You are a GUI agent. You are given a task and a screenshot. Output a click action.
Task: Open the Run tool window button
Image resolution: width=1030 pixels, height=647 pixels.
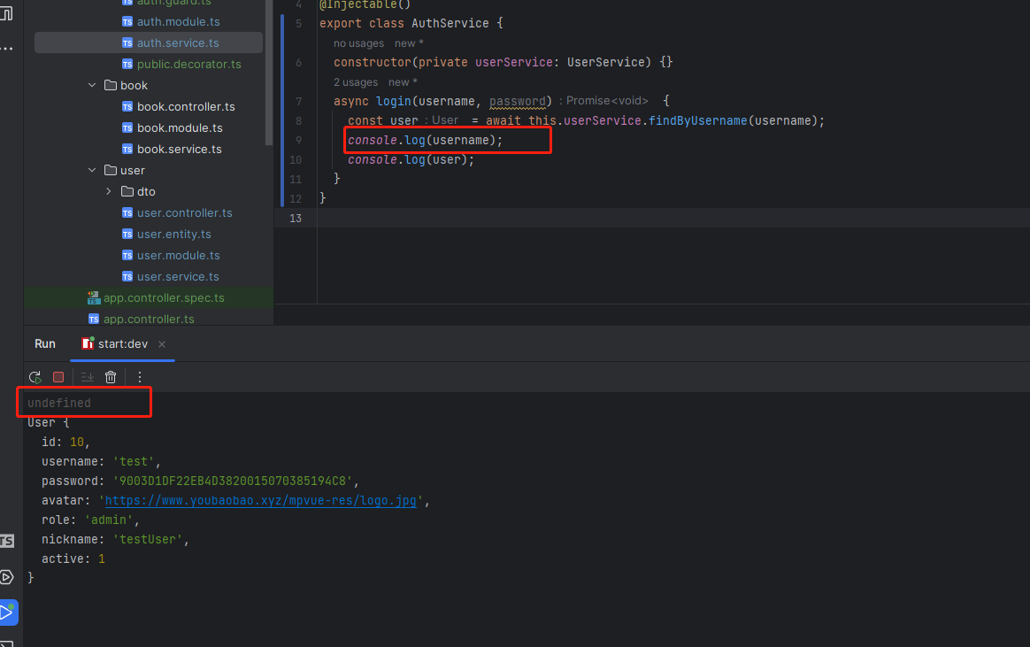tap(8, 612)
